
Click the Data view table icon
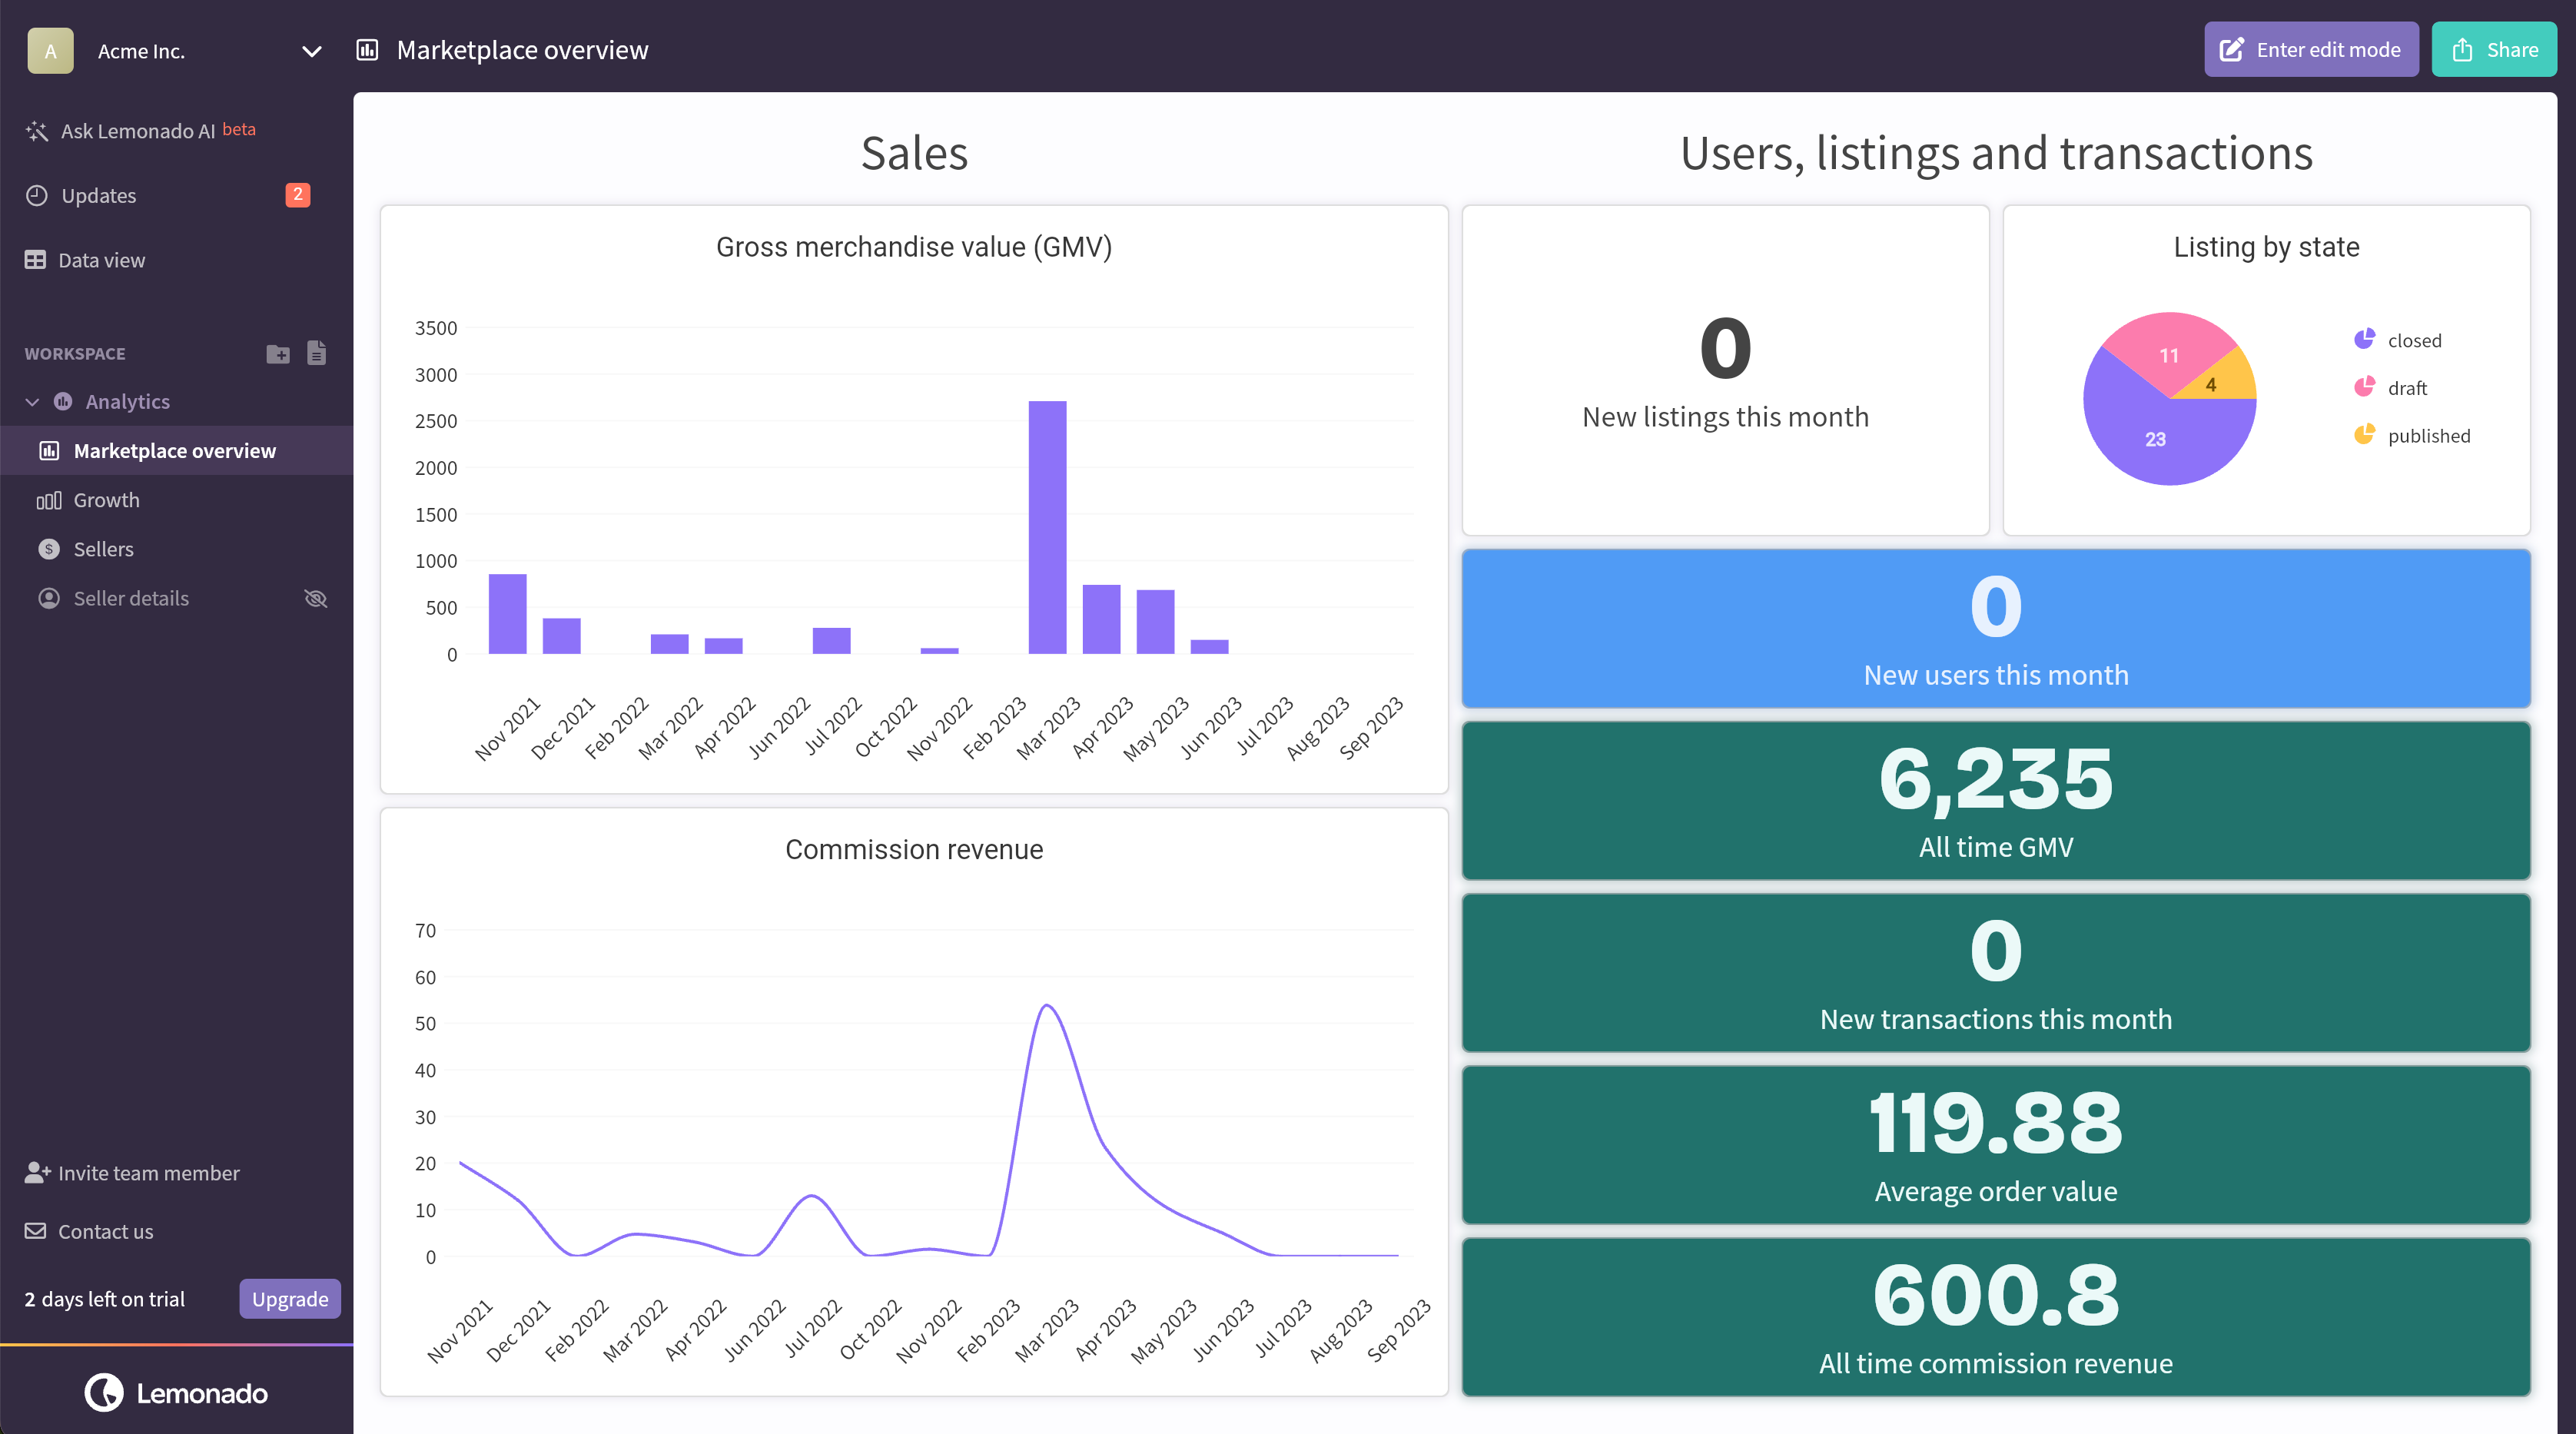[35, 260]
